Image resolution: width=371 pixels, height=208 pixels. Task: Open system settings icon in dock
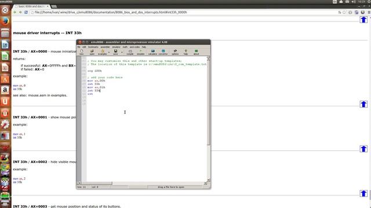click(x=5, y=125)
